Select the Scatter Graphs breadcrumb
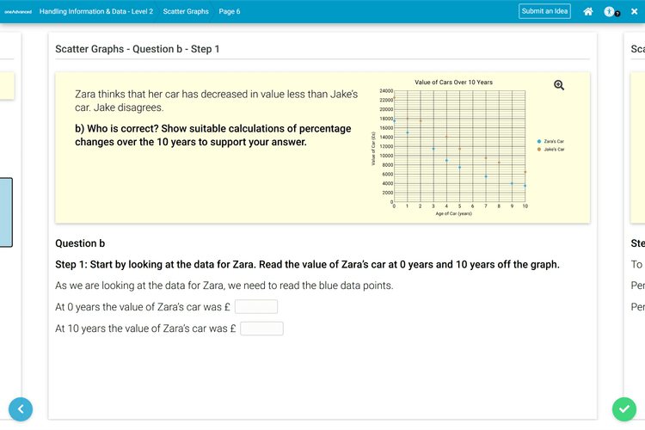This screenshot has width=645, height=430. (186, 11)
